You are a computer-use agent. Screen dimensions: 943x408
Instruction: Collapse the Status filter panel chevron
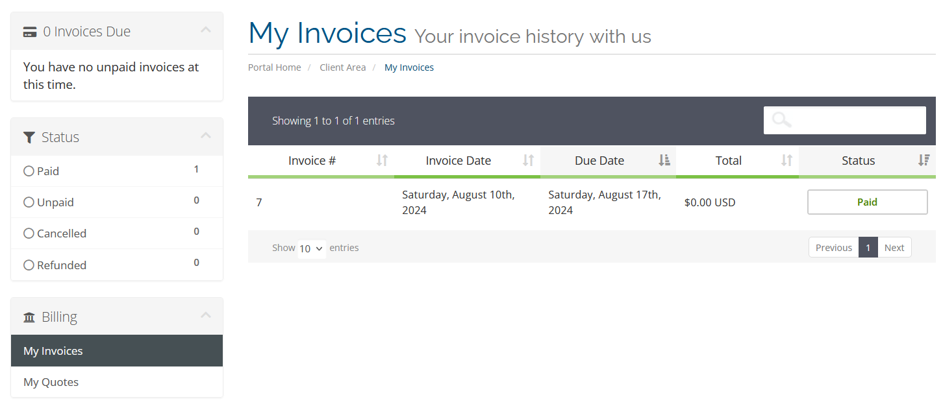(206, 136)
